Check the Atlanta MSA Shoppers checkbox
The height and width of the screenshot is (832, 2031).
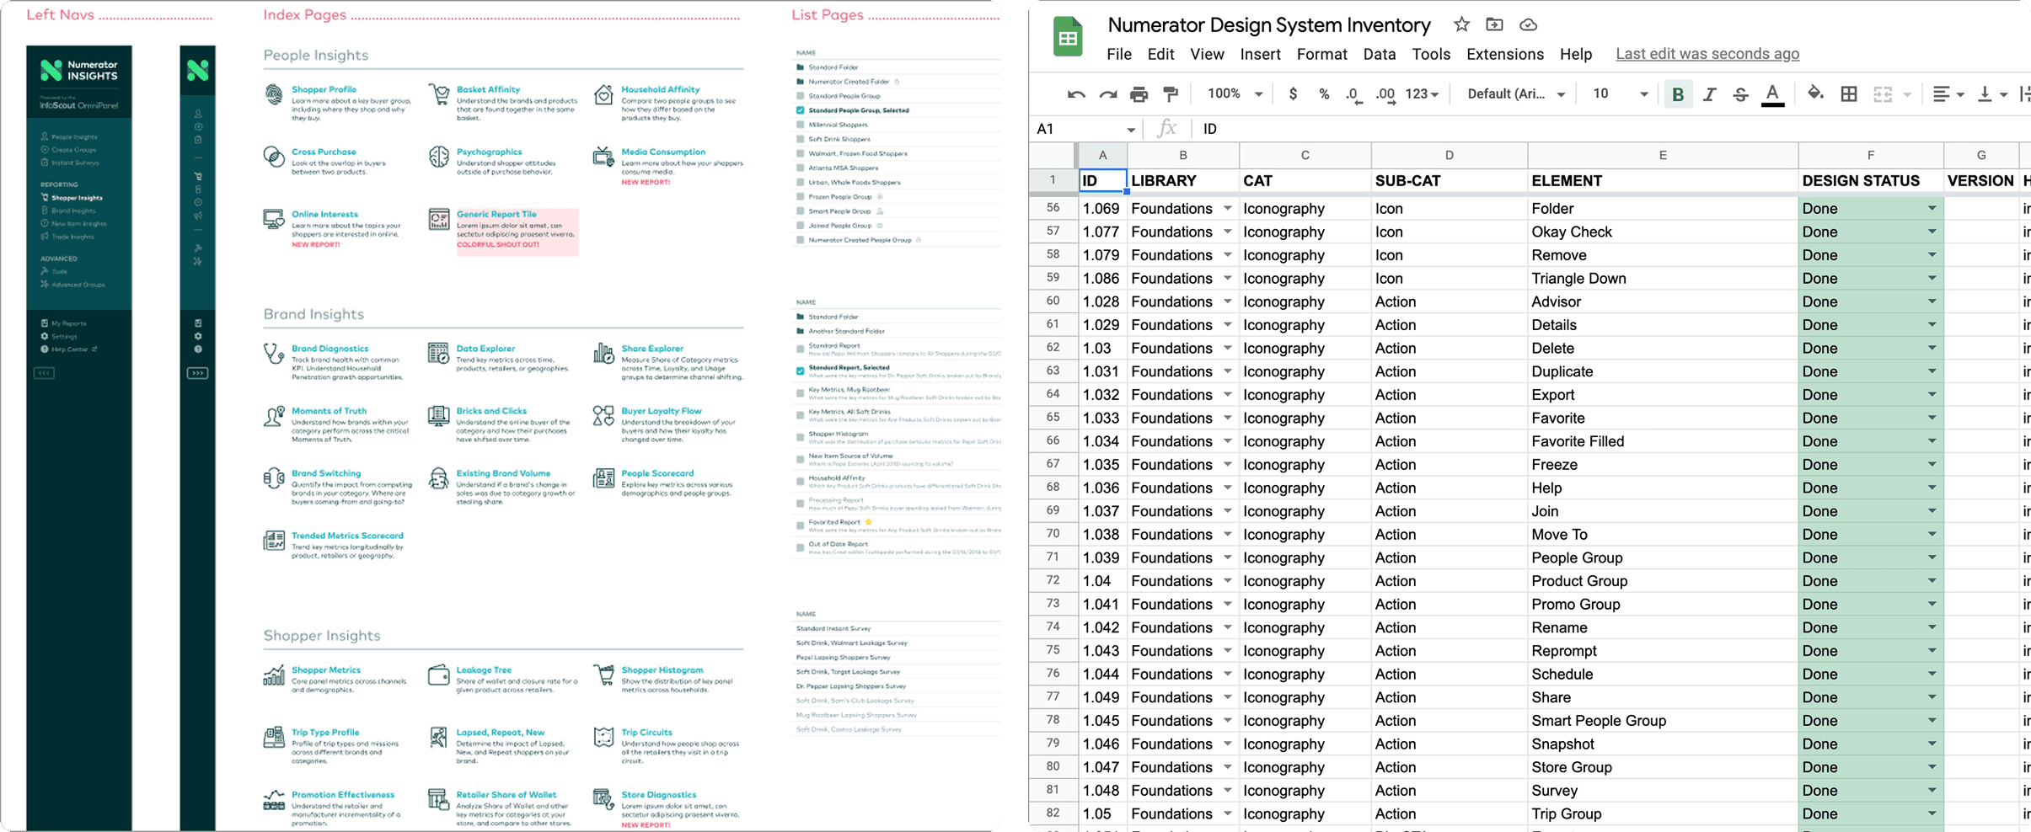tap(800, 168)
